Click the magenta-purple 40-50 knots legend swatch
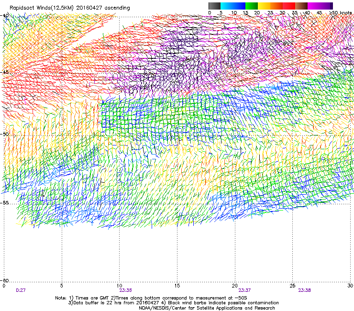The height and width of the screenshot is (311, 354). pyautogui.click(x=320, y=6)
